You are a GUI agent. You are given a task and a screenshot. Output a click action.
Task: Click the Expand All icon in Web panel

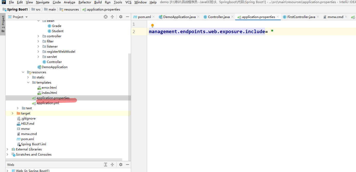(x=106, y=165)
